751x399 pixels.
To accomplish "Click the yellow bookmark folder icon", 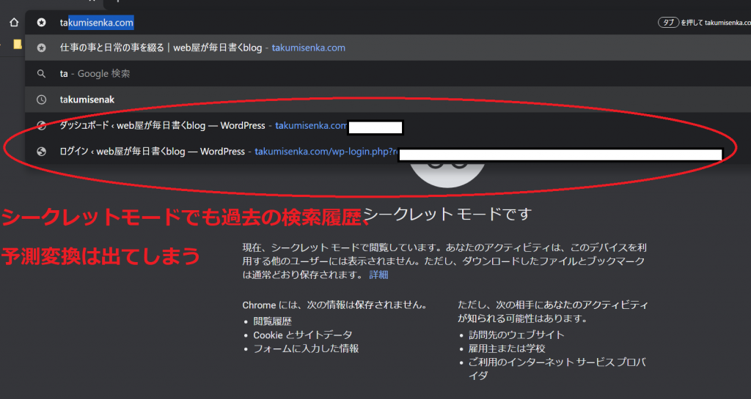I will pos(18,45).
